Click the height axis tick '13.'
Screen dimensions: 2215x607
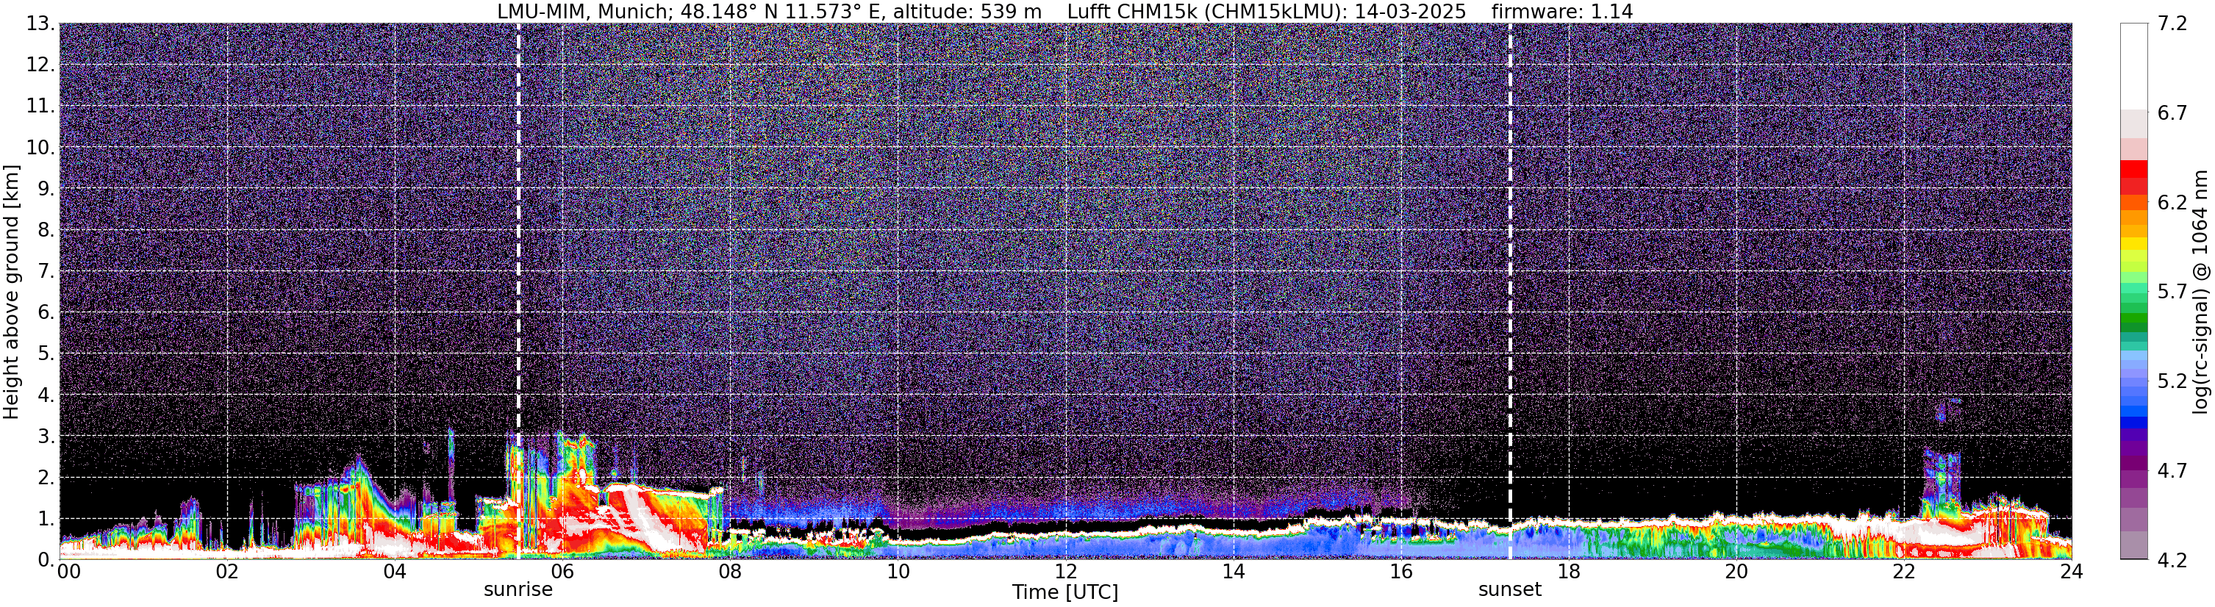40,24
